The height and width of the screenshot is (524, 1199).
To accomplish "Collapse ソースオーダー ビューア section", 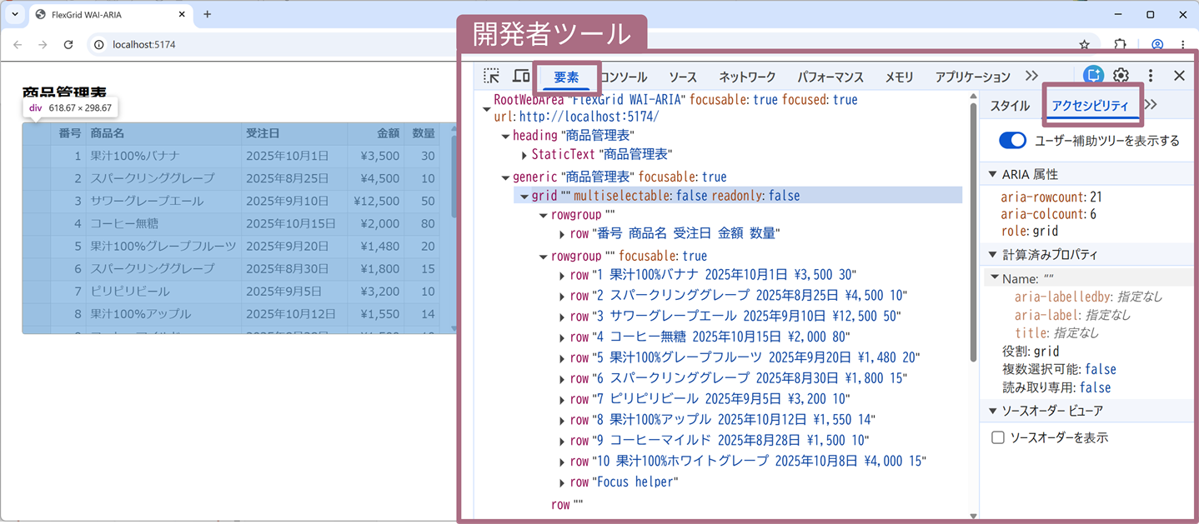I will point(992,411).
